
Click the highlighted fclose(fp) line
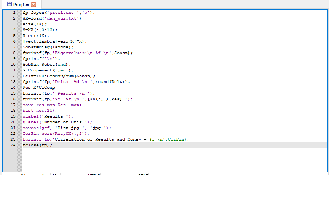tap(37, 145)
